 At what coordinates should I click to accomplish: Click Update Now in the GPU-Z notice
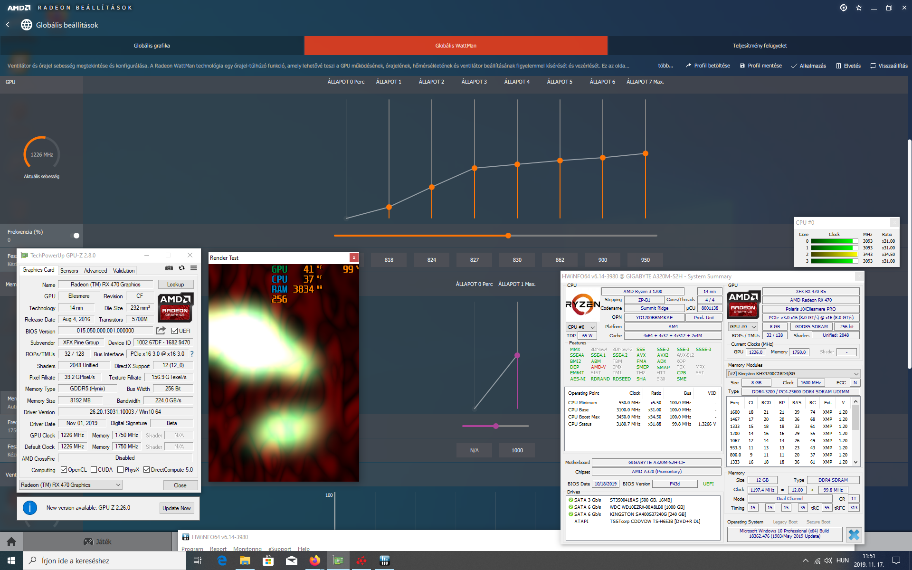[x=177, y=508]
